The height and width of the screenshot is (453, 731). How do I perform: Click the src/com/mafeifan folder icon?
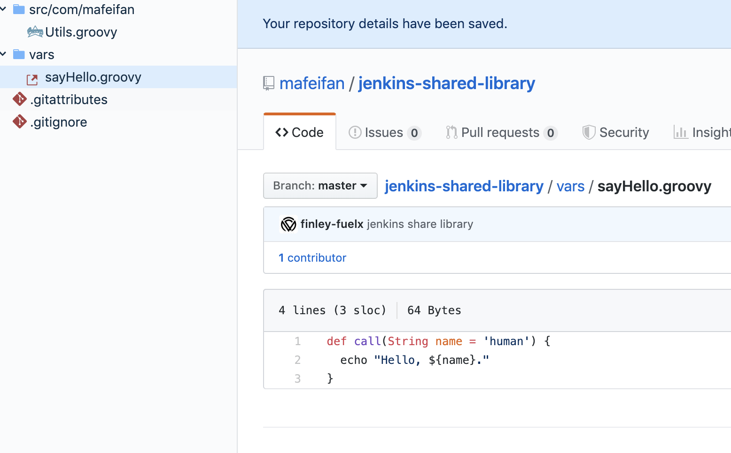coord(19,9)
